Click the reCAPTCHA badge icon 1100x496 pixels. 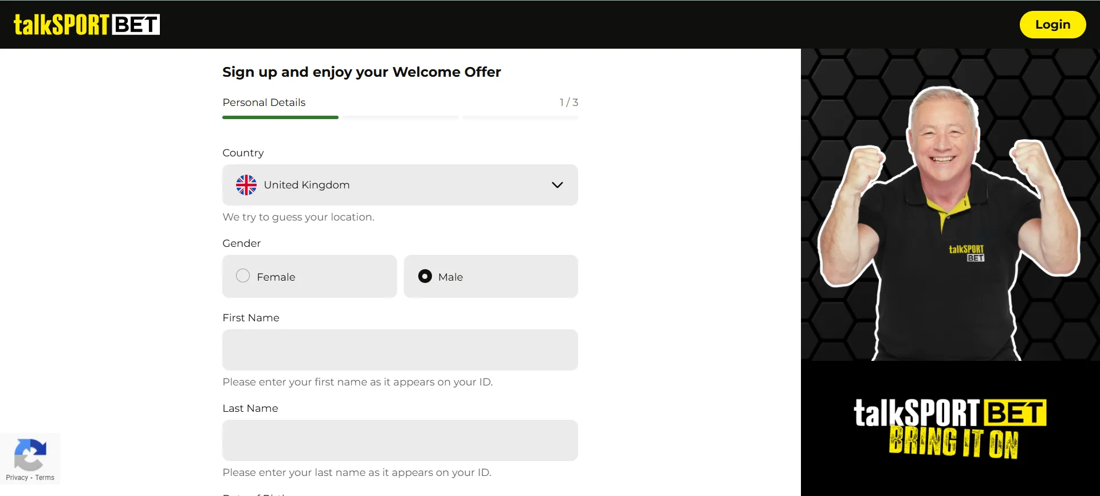click(x=30, y=454)
